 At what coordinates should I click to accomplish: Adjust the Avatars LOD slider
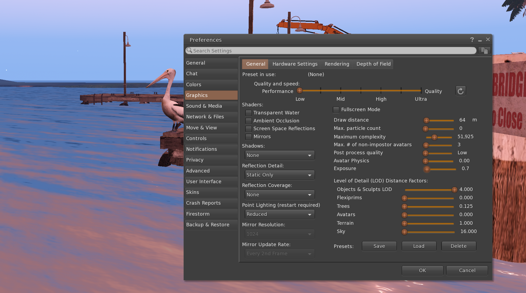[x=428, y=215]
